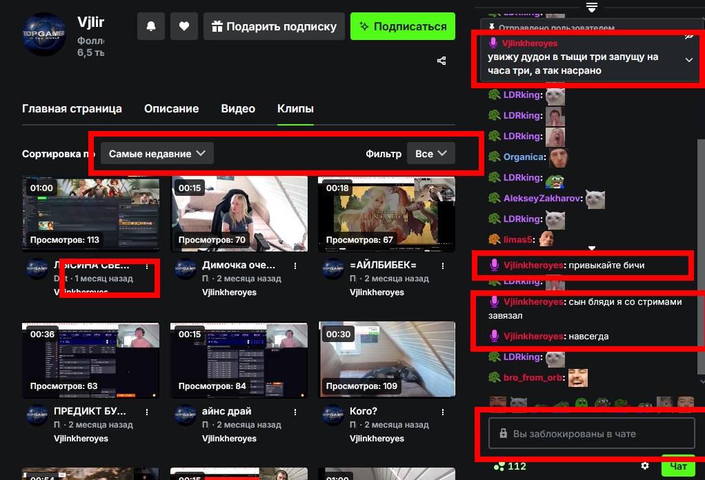705x480 pixels.
Task: Click the channel avatar under Димочка clip
Action: click(186, 269)
